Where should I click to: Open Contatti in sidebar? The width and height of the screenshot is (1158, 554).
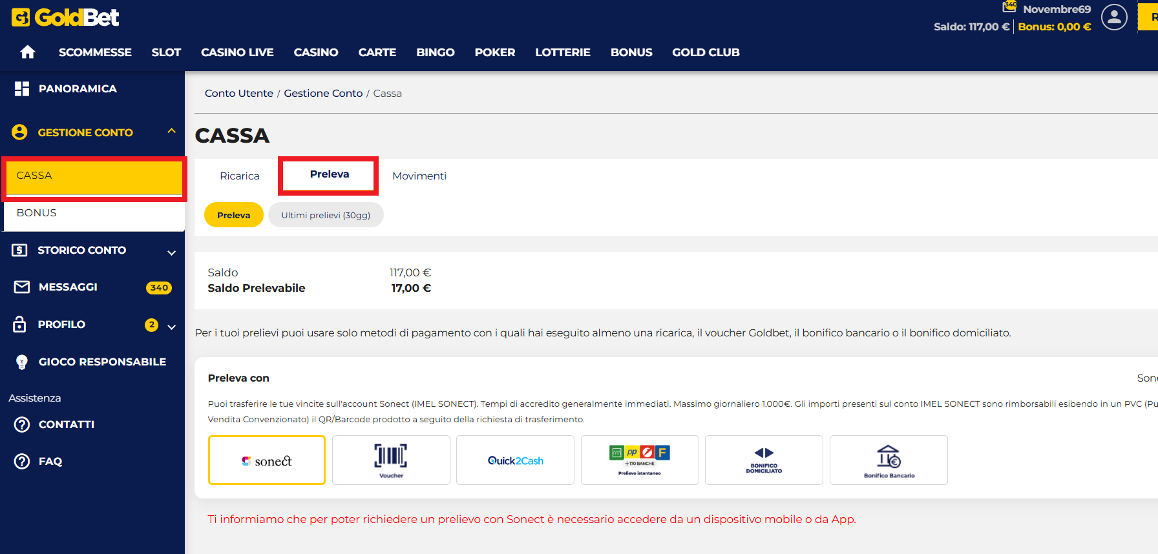(x=67, y=424)
